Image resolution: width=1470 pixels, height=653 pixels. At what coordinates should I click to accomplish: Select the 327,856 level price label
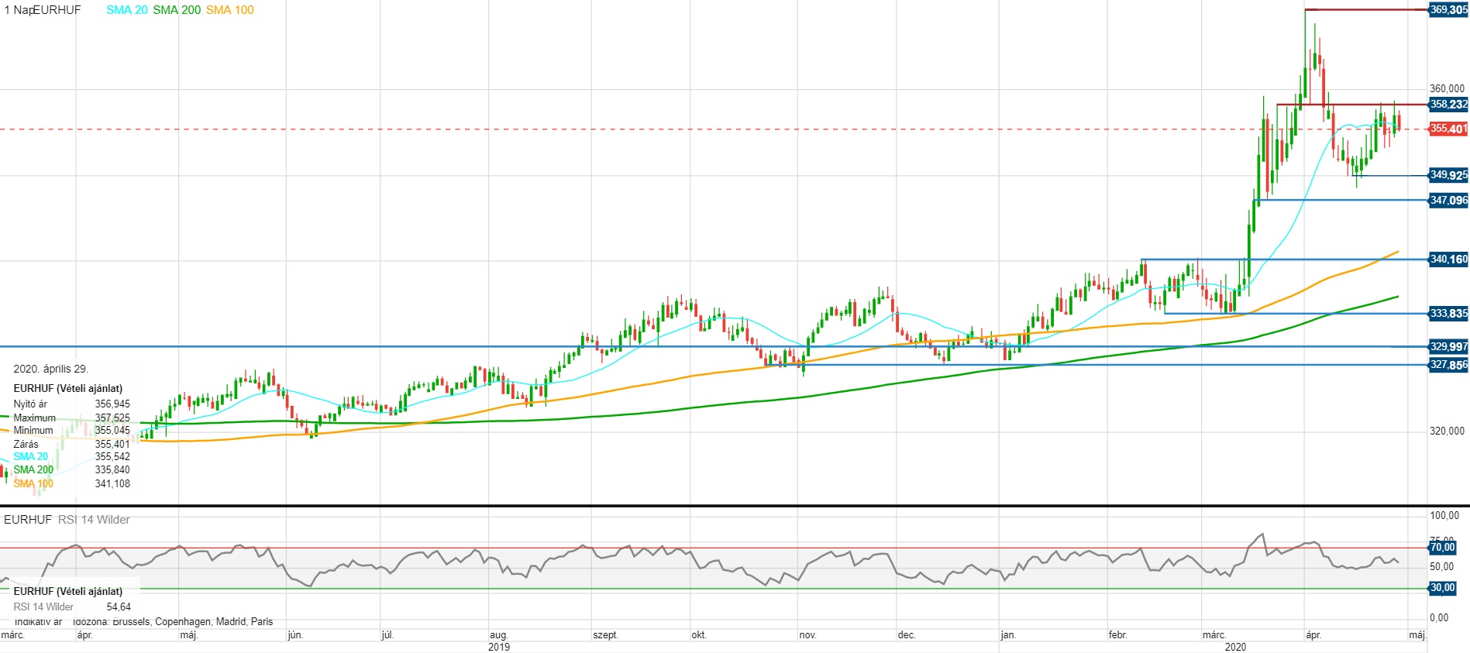(x=1448, y=365)
